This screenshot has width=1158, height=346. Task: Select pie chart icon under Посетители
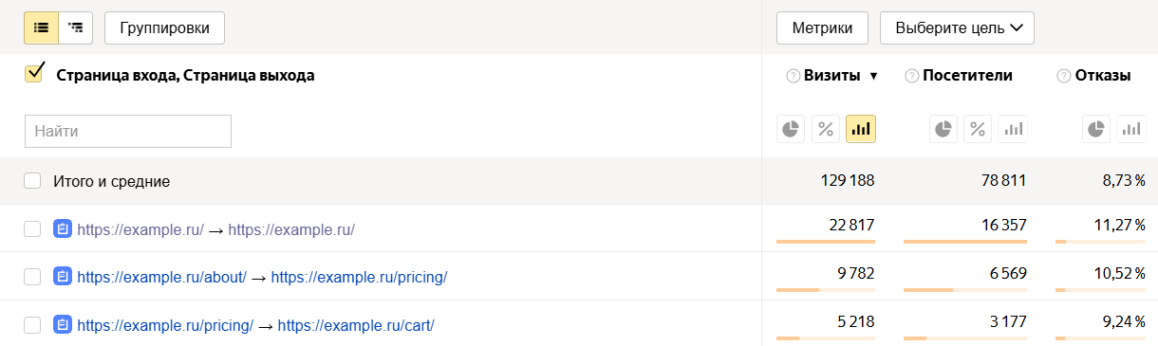[x=943, y=129]
